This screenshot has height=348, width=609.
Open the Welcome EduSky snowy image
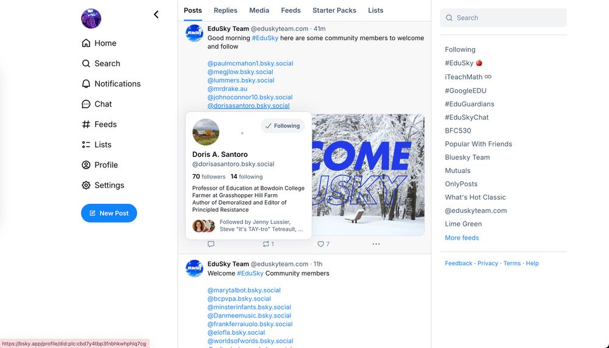pos(368,175)
